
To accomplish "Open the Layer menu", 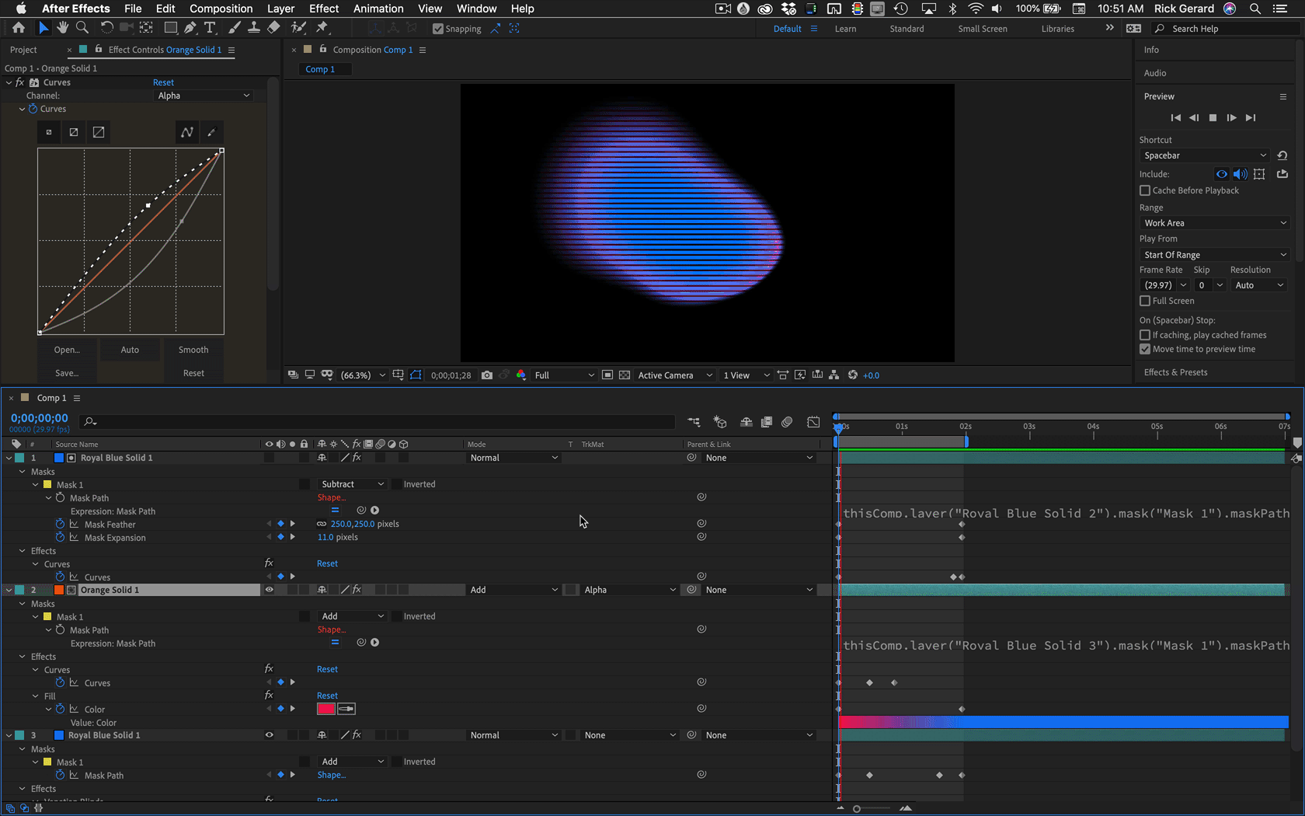I will coord(280,9).
